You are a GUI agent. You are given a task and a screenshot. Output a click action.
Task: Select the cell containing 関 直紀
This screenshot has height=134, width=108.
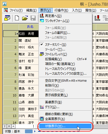29,41
